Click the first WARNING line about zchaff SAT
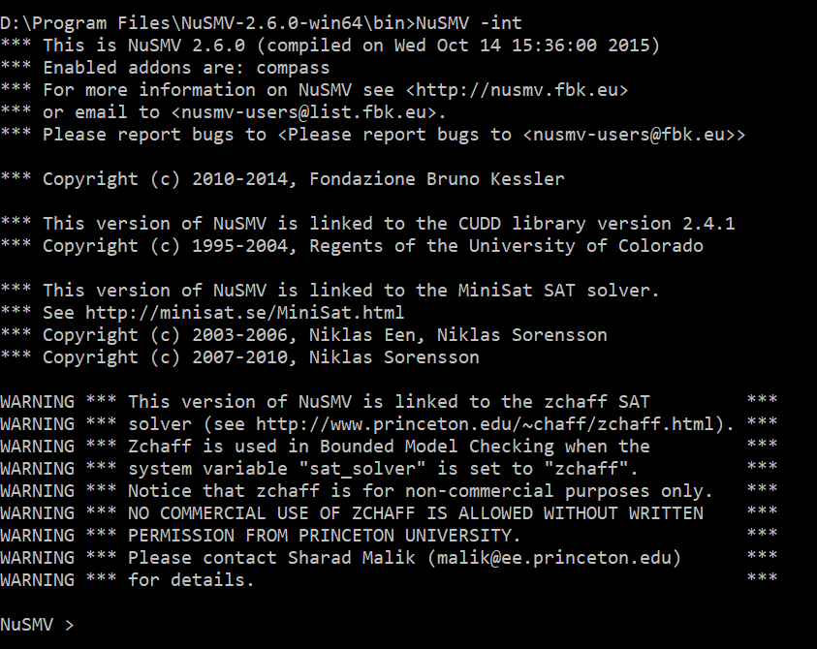Viewport: 817px width, 649px height. pos(389,402)
